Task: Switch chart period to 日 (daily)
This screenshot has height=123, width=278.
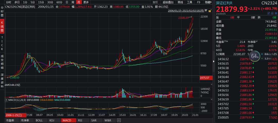Action: pos(67,2)
